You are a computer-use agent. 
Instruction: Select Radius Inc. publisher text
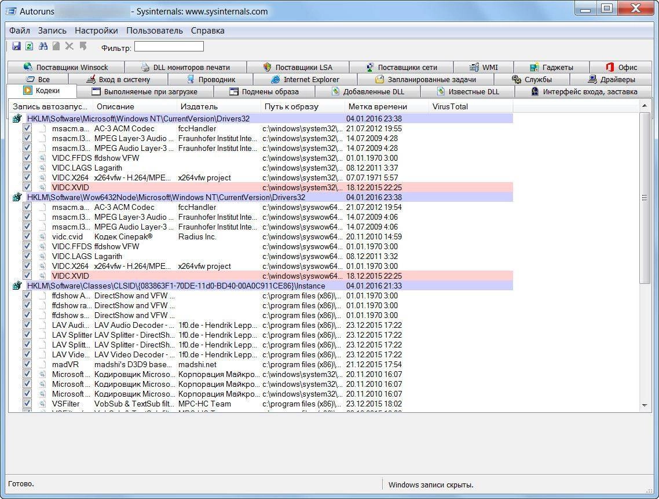[197, 236]
